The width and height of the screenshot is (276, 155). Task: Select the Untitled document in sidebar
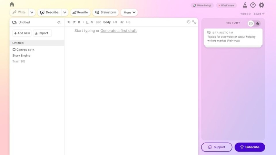[37, 43]
